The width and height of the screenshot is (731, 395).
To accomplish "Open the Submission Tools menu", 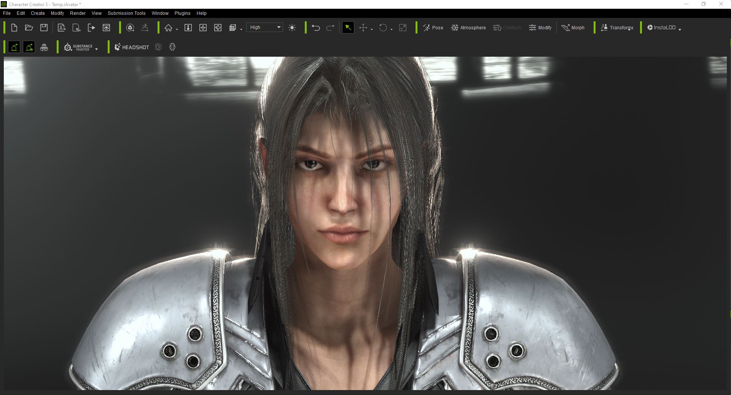I will [x=126, y=13].
